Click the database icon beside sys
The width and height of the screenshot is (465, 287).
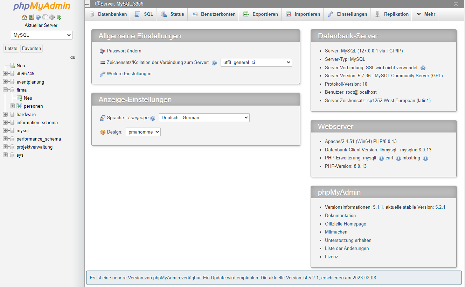pyautogui.click(x=12, y=155)
